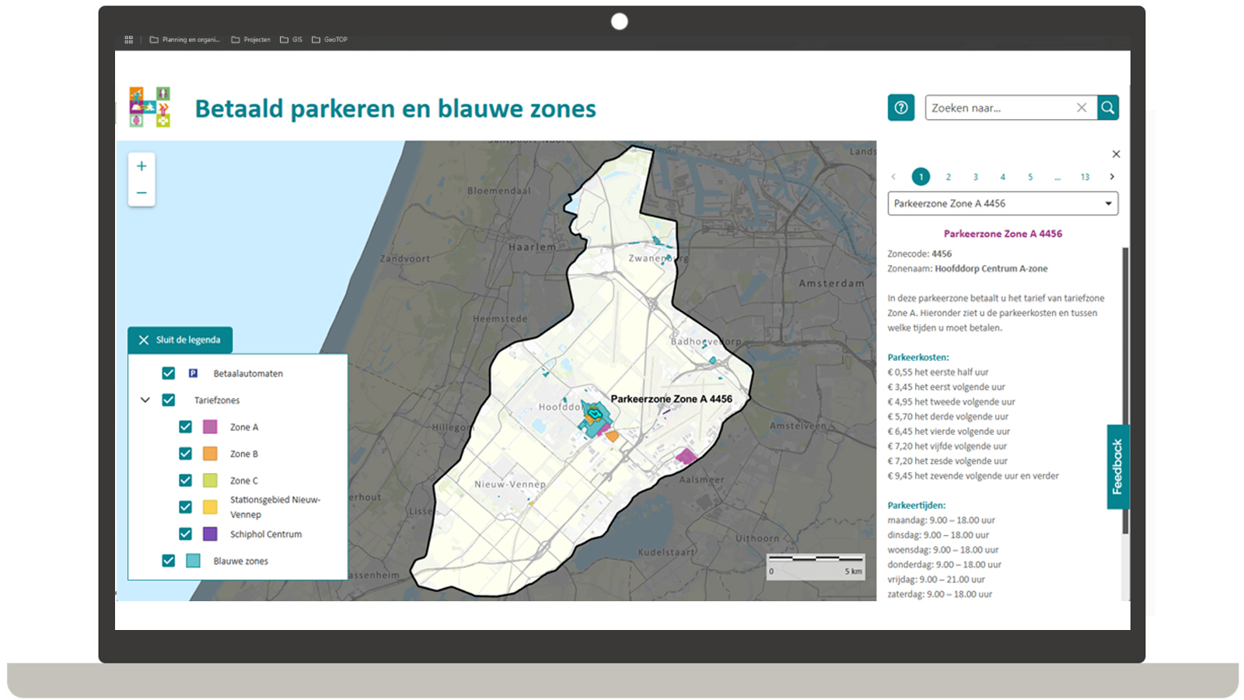Clear the search field with X icon
The width and height of the screenshot is (1244, 700).
1082,107
